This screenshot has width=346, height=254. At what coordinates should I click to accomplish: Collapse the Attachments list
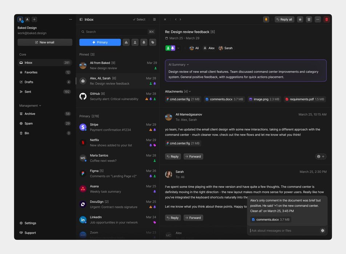[x=178, y=91]
